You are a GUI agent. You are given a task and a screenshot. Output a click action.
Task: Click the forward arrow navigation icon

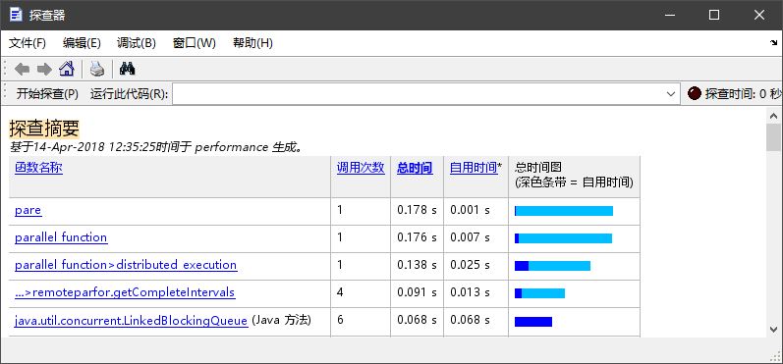44,69
